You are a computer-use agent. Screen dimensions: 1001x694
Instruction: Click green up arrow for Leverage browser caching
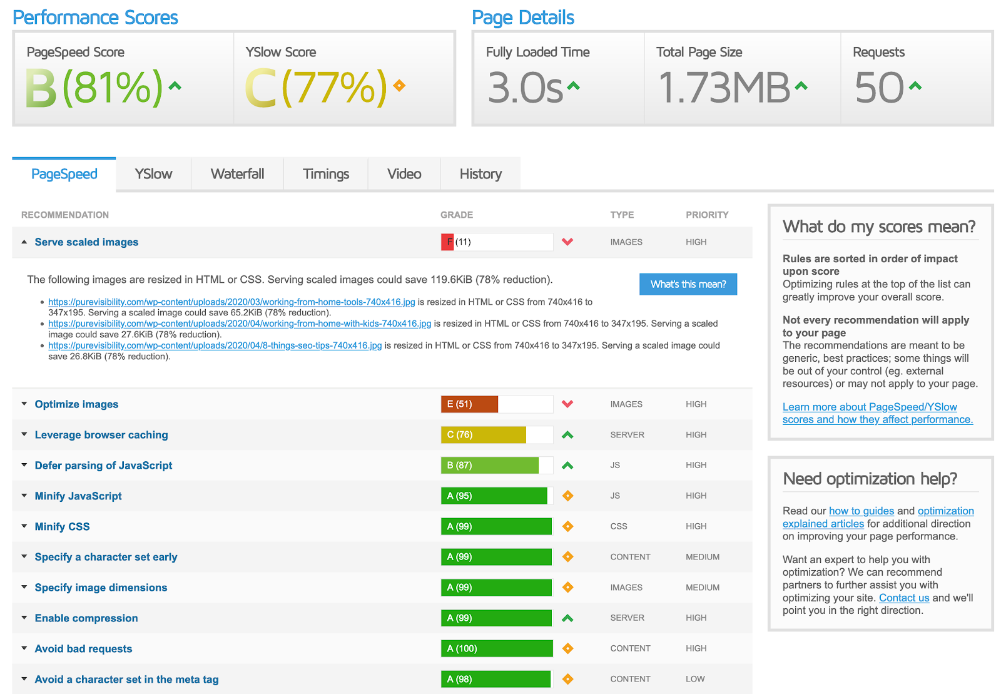567,435
